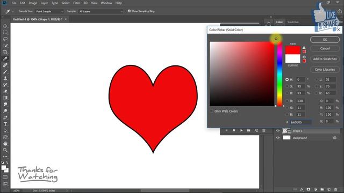Select the Blur tool

[5, 105]
